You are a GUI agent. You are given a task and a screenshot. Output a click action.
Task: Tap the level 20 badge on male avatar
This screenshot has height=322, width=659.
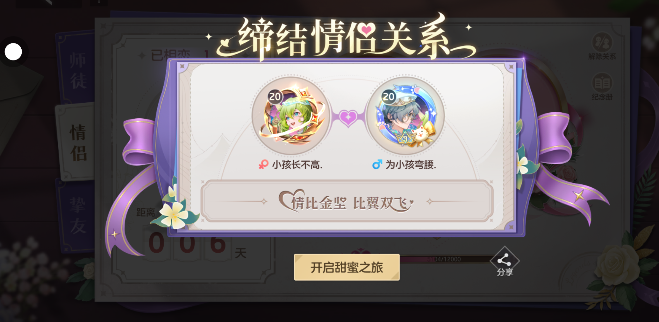pos(389,96)
